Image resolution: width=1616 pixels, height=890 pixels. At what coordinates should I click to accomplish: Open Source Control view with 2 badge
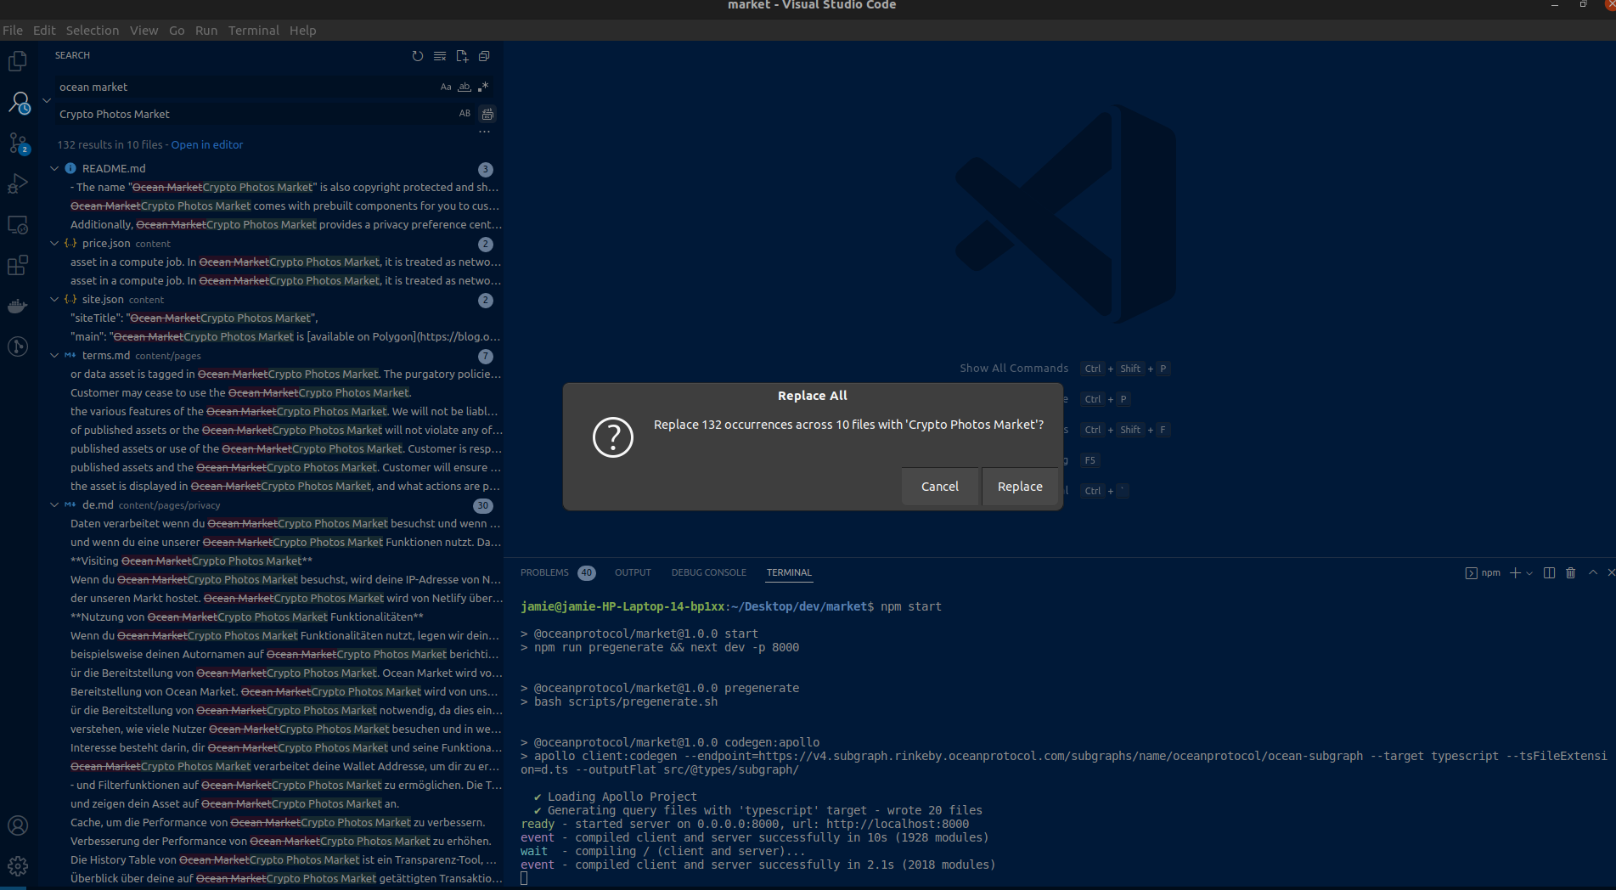[18, 144]
